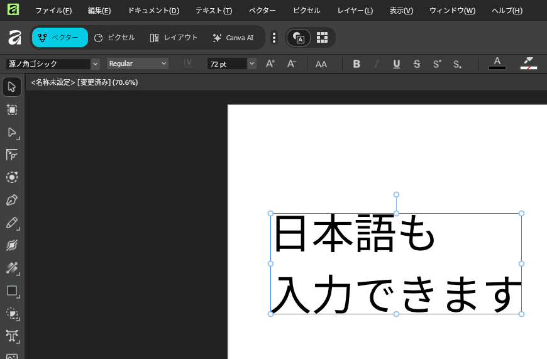The image size is (547, 359).
Task: Select the Artistic Text tool
Action: click(13, 336)
